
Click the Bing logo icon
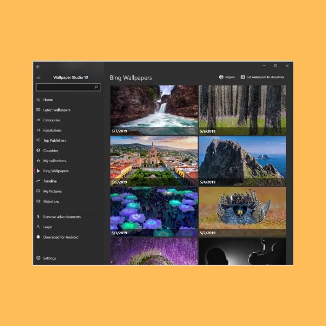pyautogui.click(x=38, y=171)
